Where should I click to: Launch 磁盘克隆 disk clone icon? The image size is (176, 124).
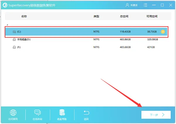click(x=62, y=112)
